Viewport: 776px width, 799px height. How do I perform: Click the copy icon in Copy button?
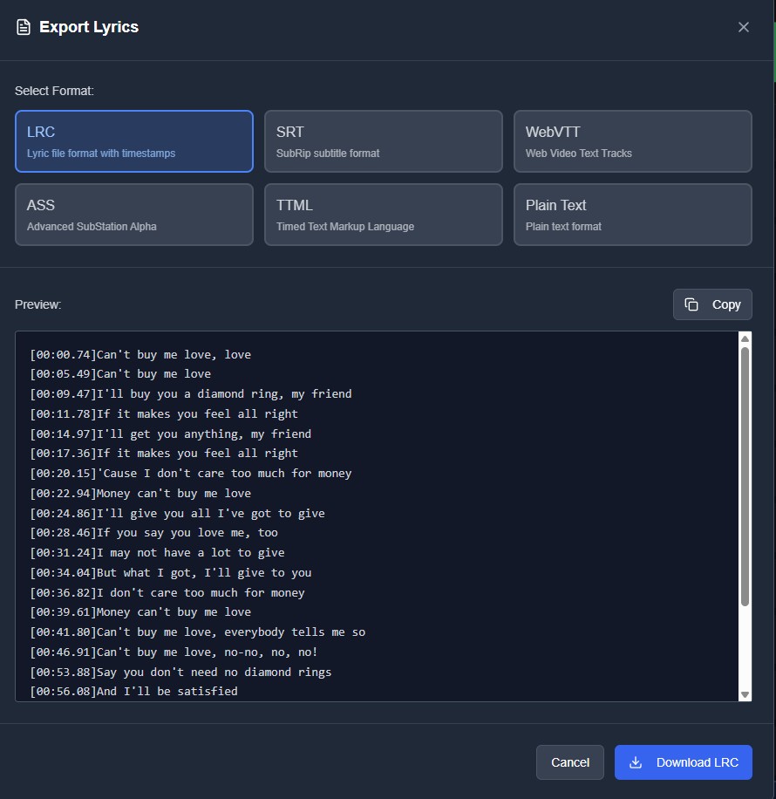pos(691,304)
